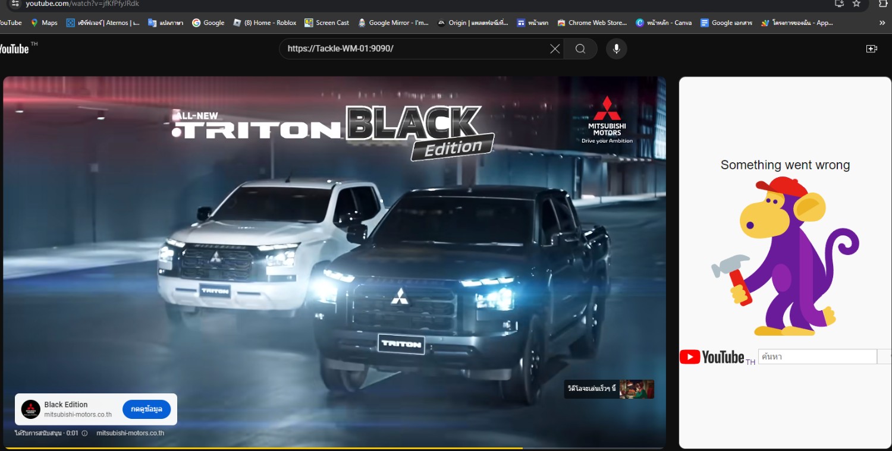This screenshot has height=451, width=892.
Task: Open the Canva หน้าหลัก bookmark
Action: coord(664,23)
